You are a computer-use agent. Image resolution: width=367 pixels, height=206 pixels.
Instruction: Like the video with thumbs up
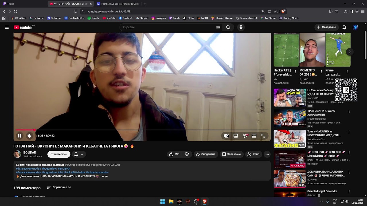[x=174, y=154]
